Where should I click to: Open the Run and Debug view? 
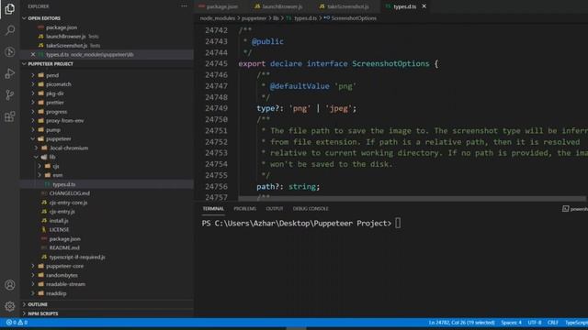[10, 73]
